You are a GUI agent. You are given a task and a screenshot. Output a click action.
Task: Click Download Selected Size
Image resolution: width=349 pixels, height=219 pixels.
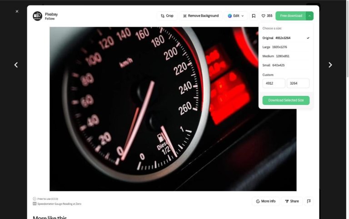[286, 100]
